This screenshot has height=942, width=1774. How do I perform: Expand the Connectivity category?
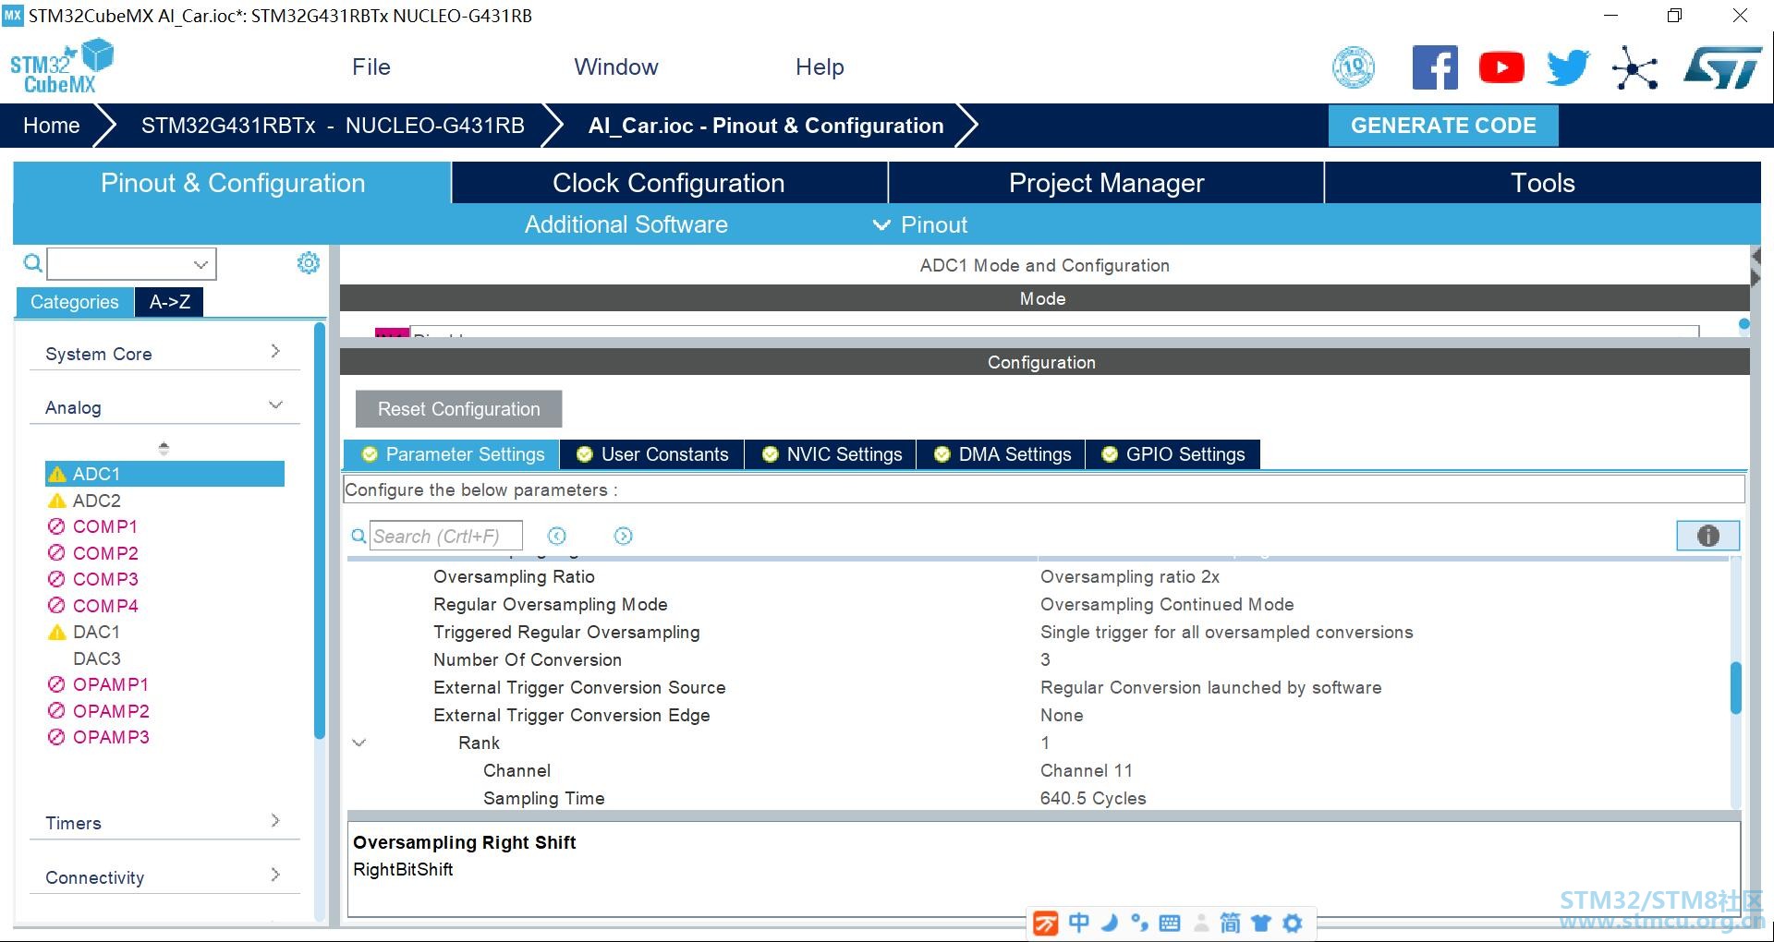tap(164, 876)
